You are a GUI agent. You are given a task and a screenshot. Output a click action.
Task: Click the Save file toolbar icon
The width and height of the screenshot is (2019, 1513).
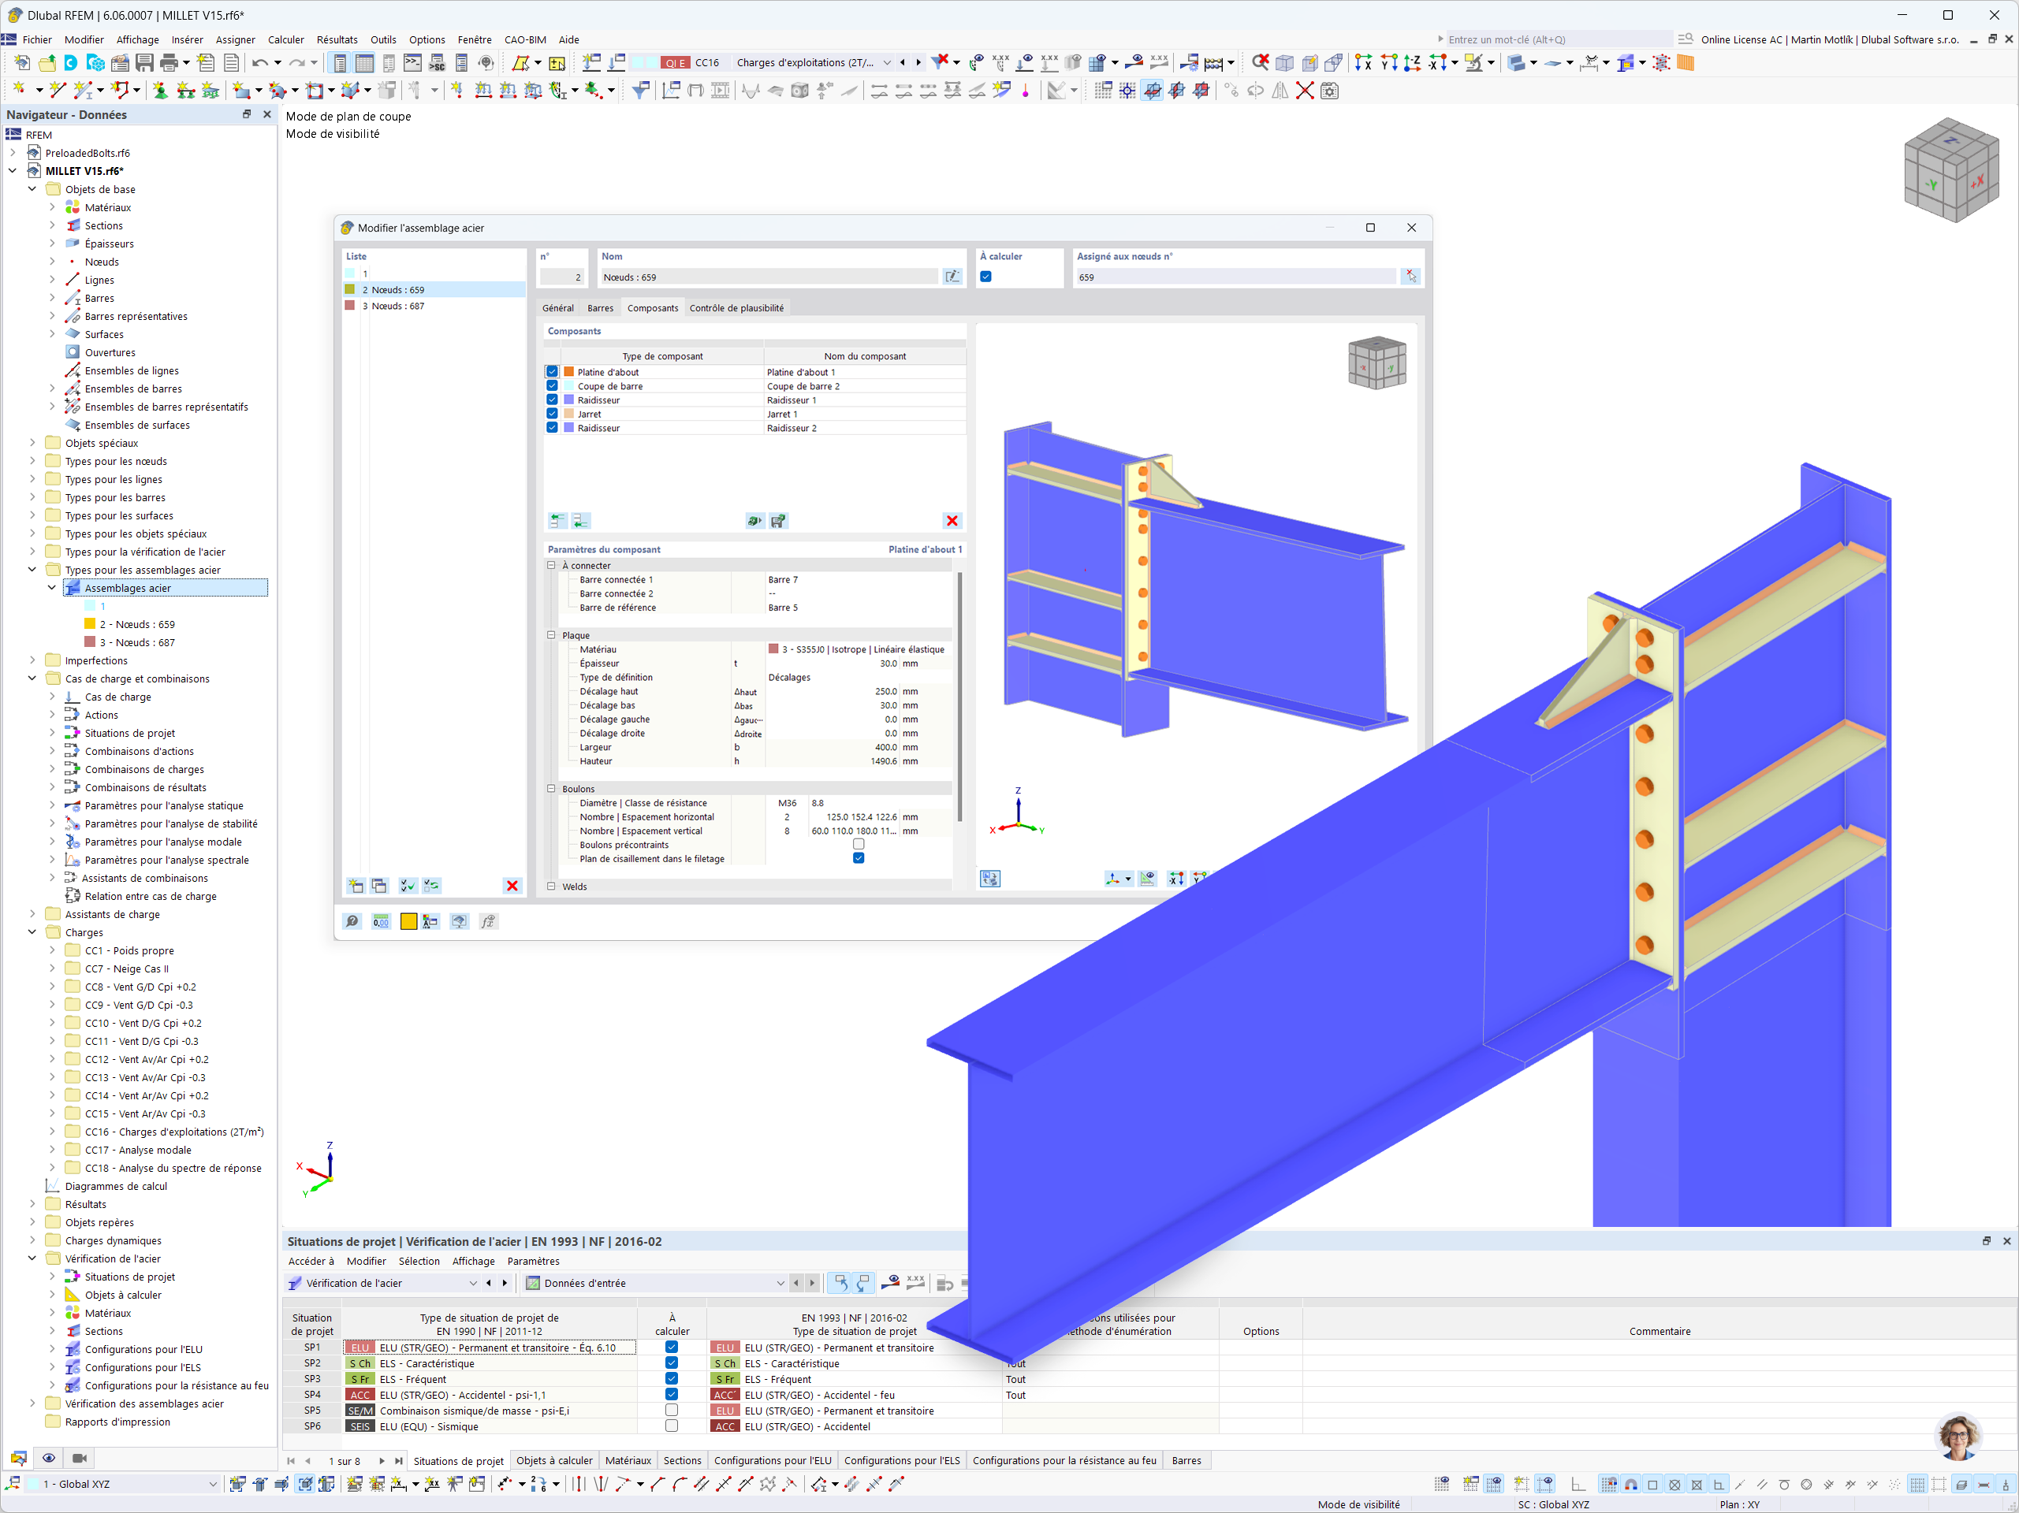click(x=144, y=63)
